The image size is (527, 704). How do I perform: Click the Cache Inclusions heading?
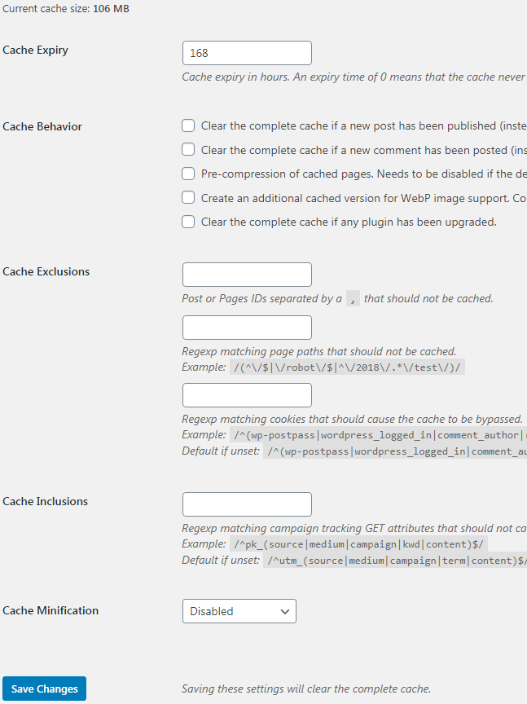(43, 500)
